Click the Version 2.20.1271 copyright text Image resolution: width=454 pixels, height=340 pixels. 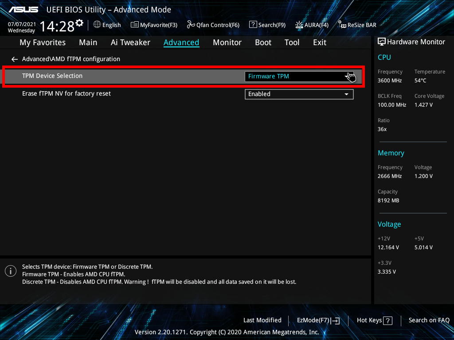227,332
